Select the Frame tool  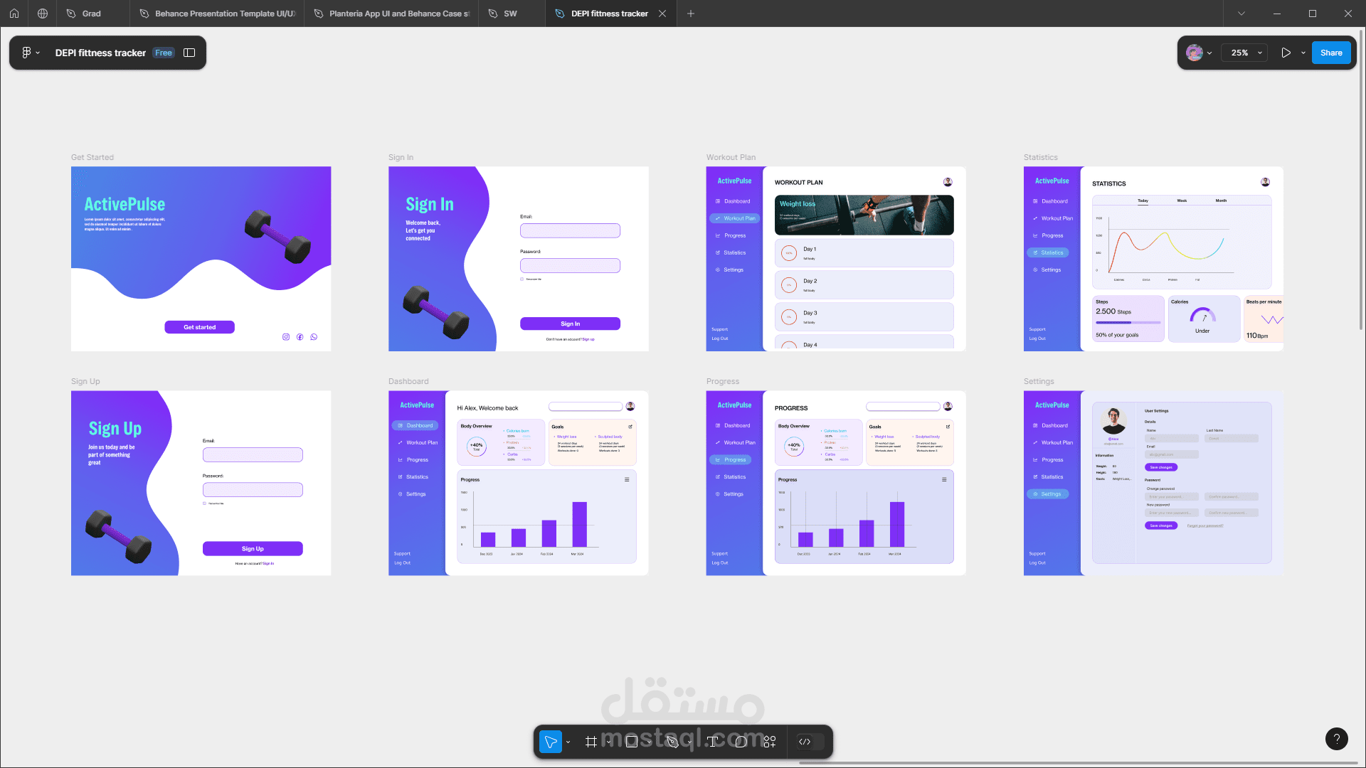point(591,742)
